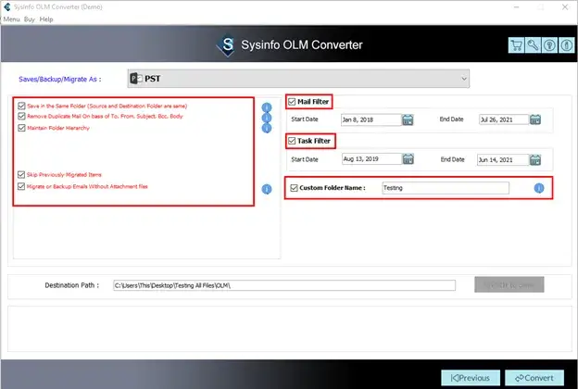This screenshot has height=389, width=578.
Task: Show info for Migrate Without Attachment option
Action: (x=267, y=189)
